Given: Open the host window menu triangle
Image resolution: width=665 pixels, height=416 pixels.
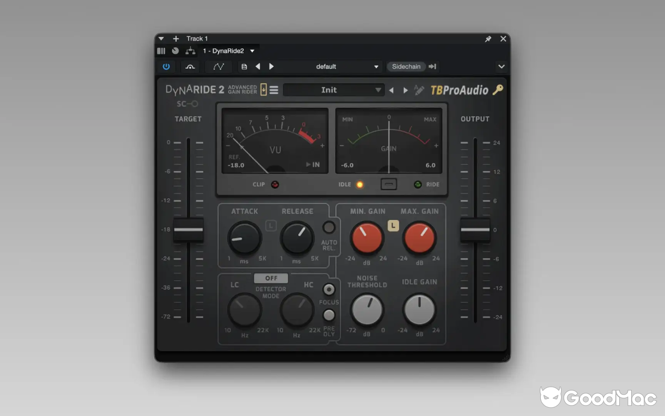Looking at the screenshot, I should [x=161, y=38].
